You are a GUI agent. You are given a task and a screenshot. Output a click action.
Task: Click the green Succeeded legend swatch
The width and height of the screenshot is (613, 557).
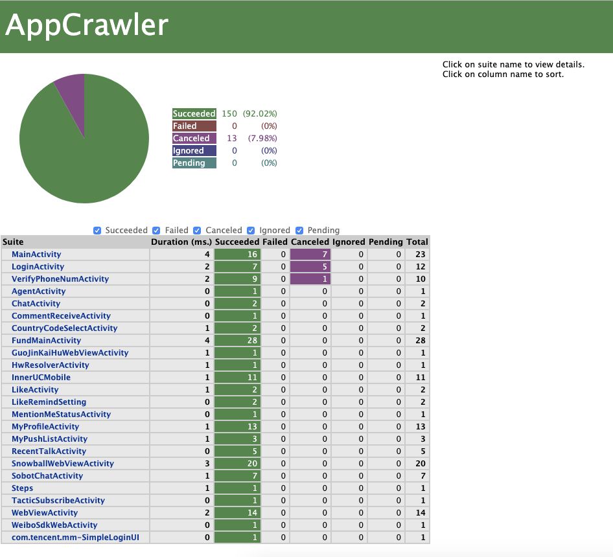194,113
